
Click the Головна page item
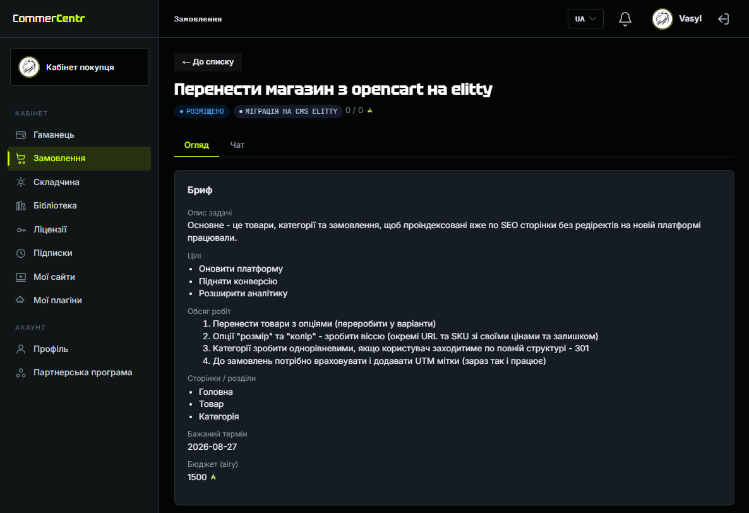coord(216,392)
